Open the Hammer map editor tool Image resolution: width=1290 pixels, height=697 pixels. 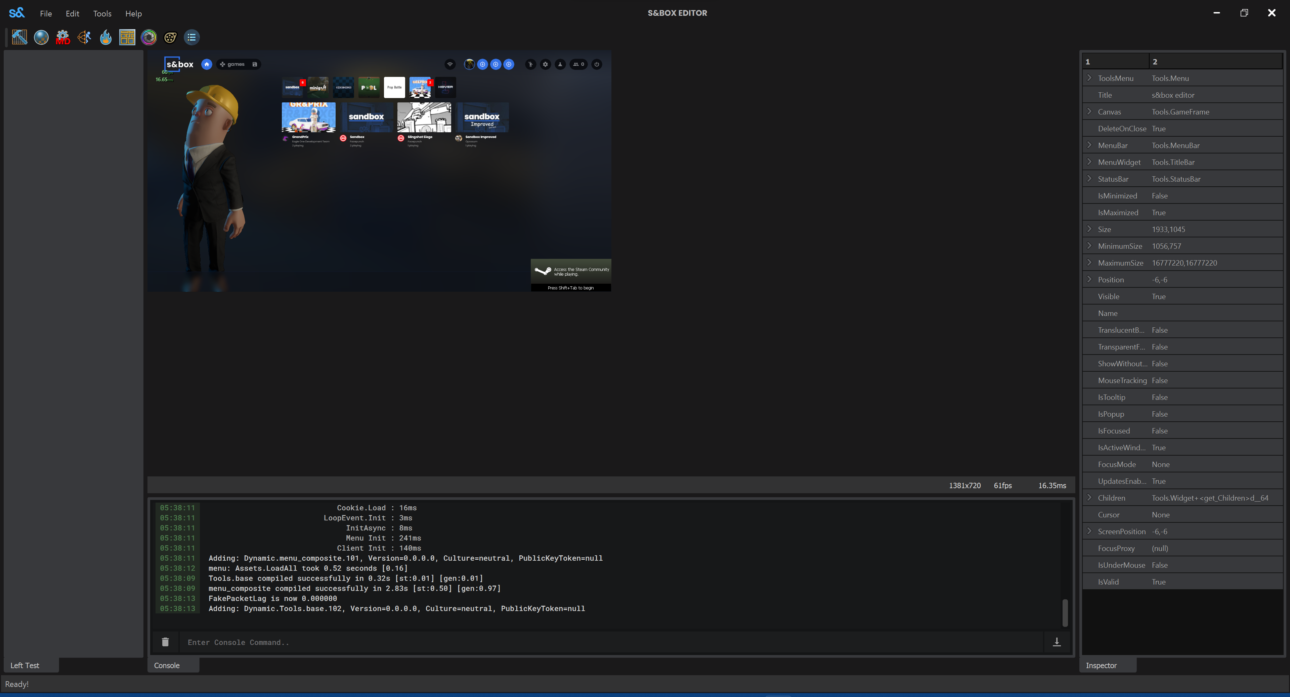(19, 37)
